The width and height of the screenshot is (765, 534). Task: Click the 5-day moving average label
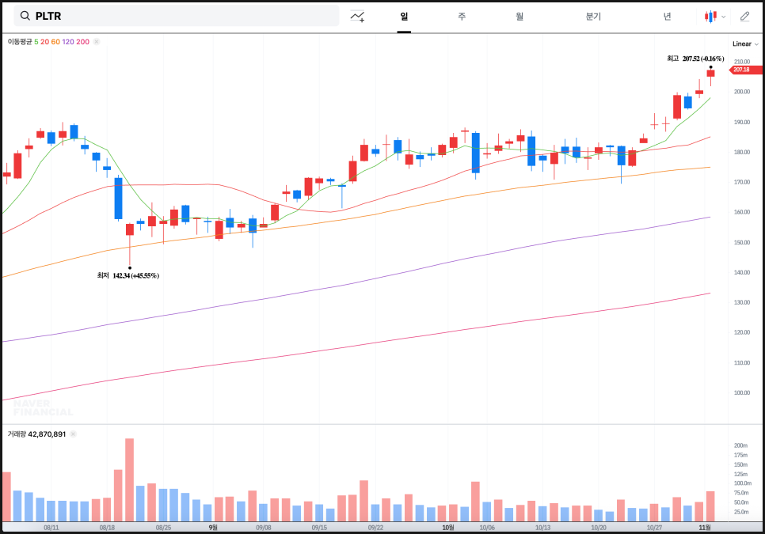tap(36, 41)
